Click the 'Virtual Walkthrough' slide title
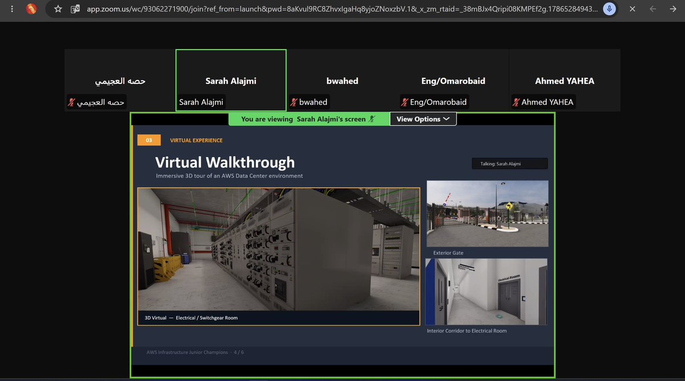 (x=225, y=162)
